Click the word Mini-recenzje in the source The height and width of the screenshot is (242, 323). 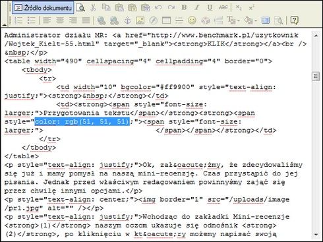tap(261, 217)
